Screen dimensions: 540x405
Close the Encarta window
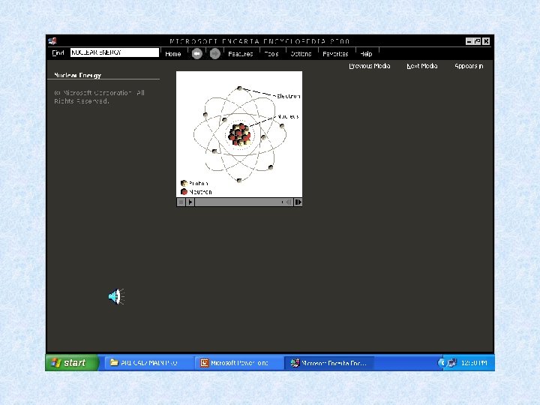[x=486, y=41]
